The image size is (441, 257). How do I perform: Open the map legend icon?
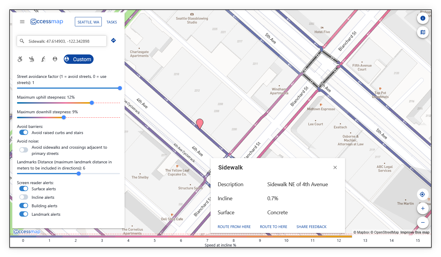point(423,32)
